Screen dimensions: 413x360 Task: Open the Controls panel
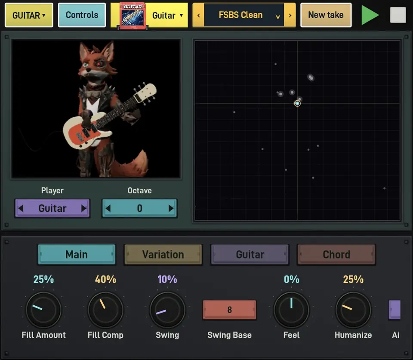tap(82, 15)
